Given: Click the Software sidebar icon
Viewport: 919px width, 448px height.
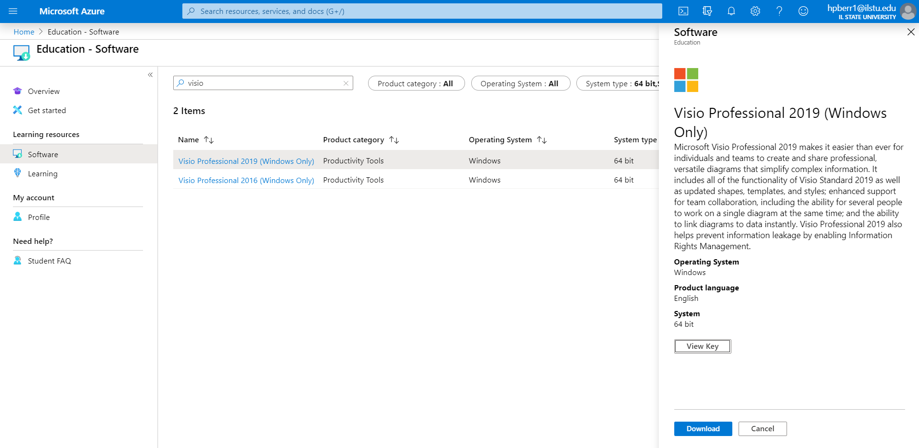Looking at the screenshot, I should [18, 154].
